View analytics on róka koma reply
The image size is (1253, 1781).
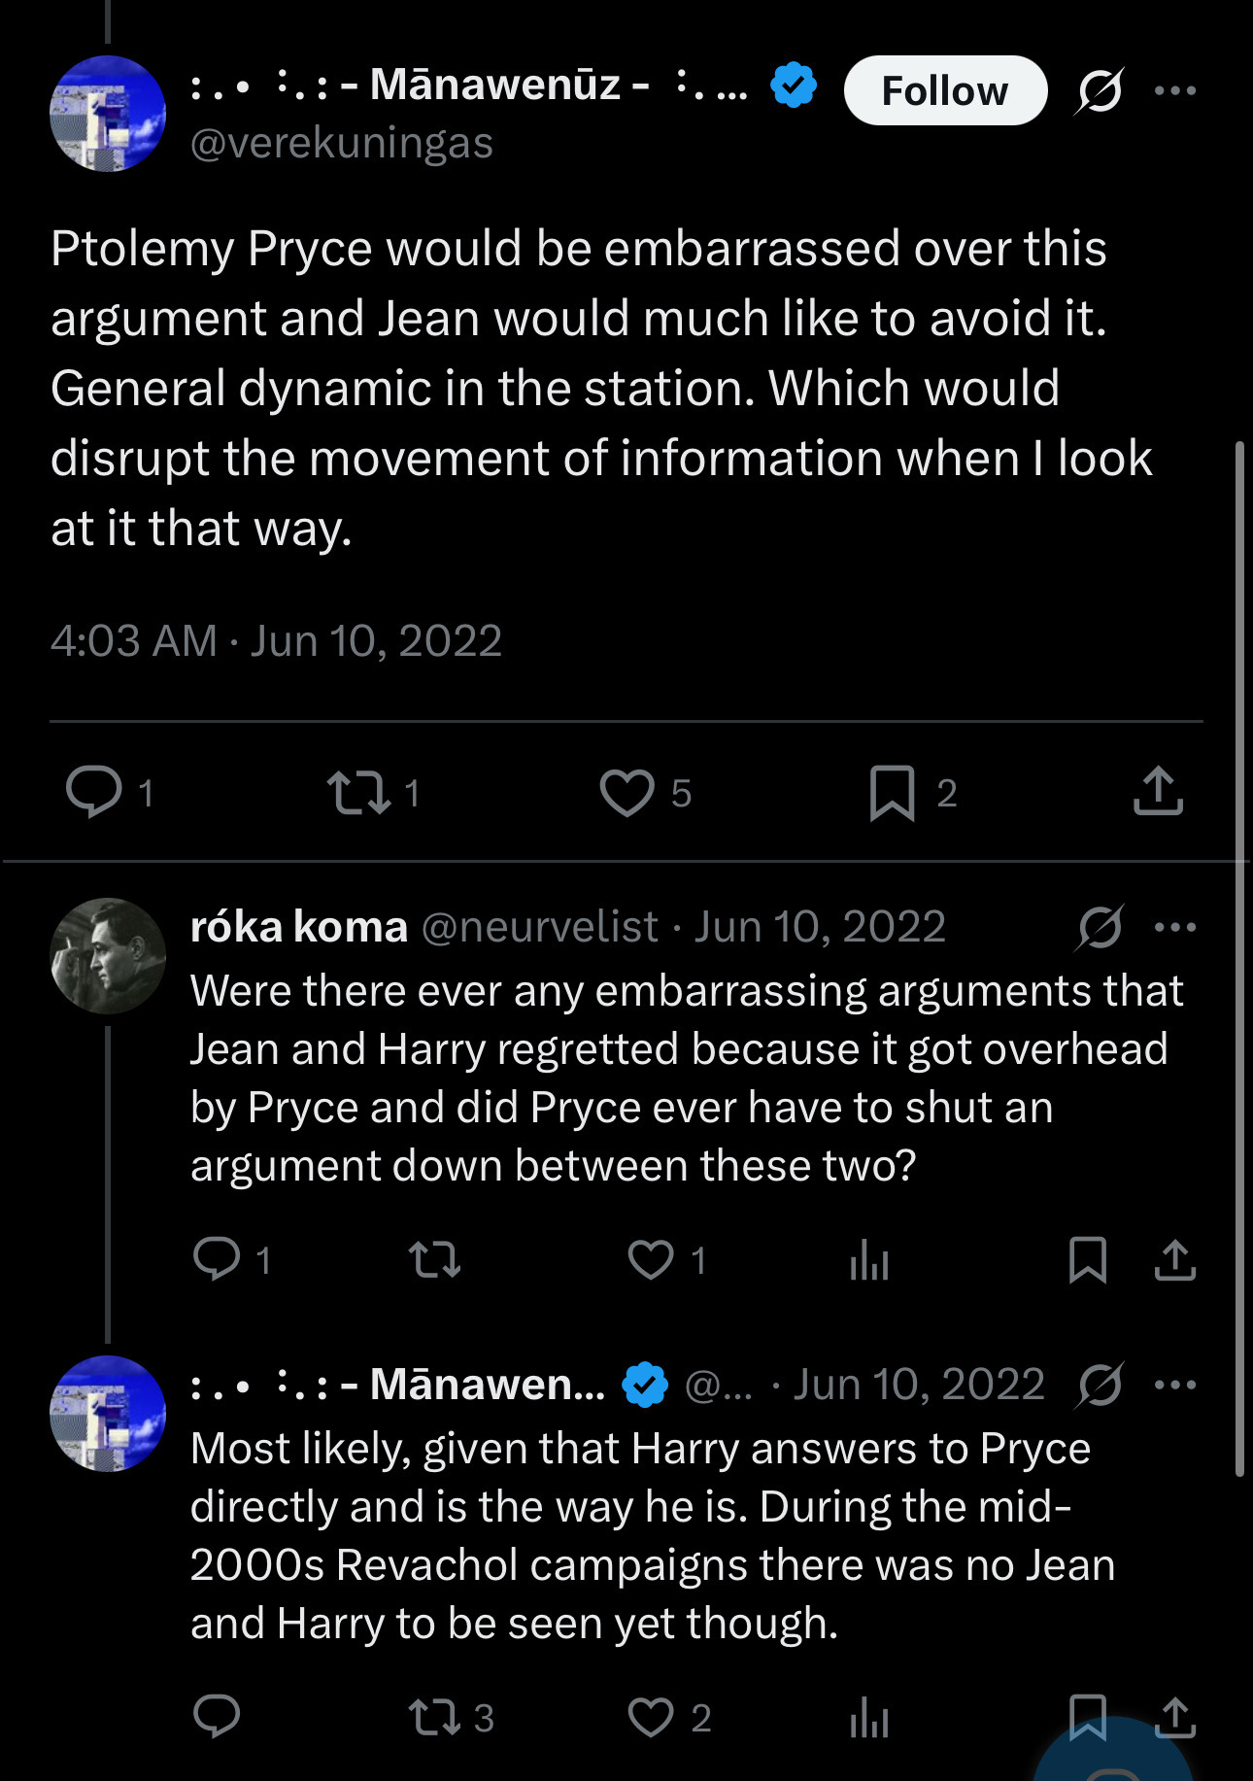click(x=868, y=1261)
